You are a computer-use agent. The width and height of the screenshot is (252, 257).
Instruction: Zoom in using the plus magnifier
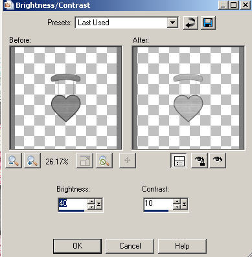tap(32, 161)
